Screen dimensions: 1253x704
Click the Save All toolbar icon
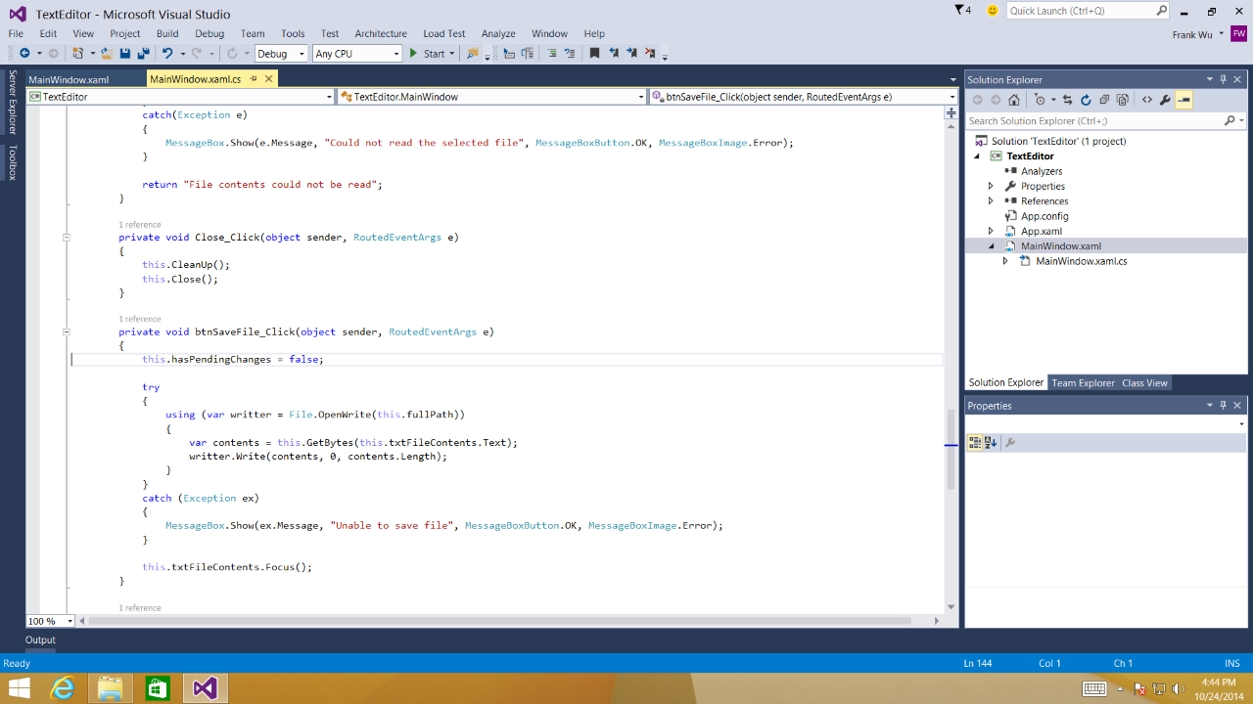[x=143, y=54]
